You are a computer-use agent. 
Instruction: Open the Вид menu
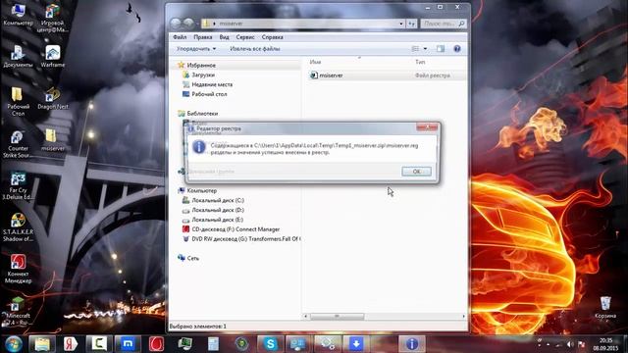coord(225,37)
